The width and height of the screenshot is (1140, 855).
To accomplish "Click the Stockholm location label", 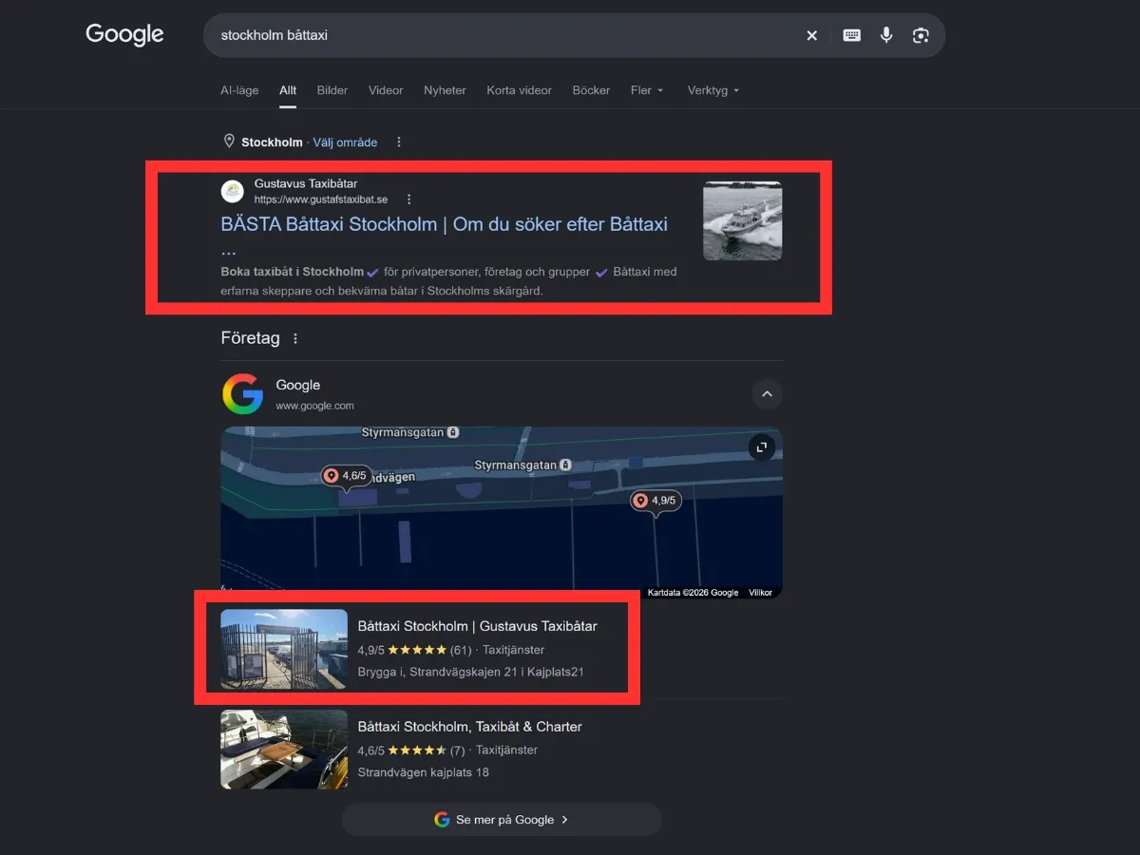I will pos(272,142).
